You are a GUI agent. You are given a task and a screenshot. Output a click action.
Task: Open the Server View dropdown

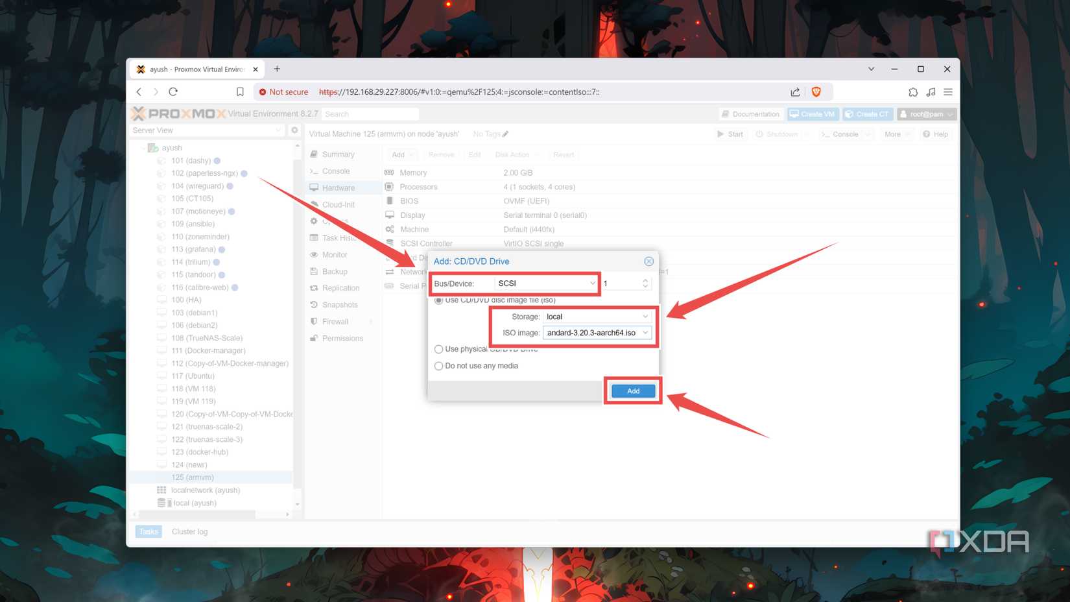click(206, 130)
